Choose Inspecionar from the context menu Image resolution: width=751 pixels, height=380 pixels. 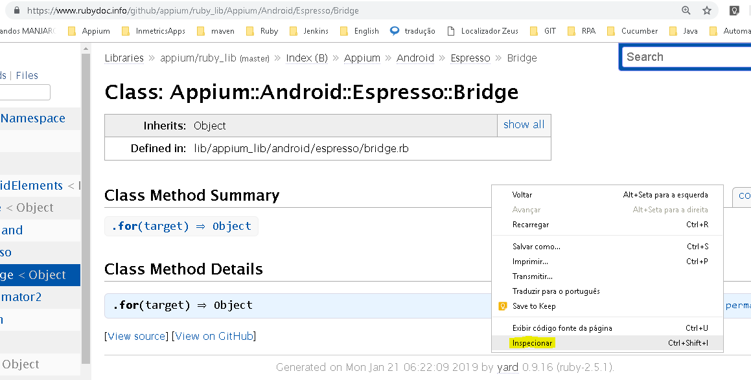pyautogui.click(x=607, y=342)
